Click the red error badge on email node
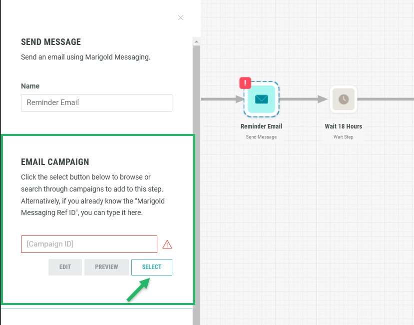The height and width of the screenshot is (325, 414). point(245,83)
